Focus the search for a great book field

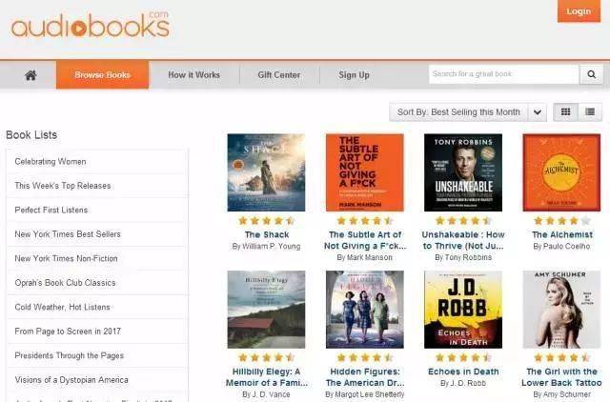coord(504,74)
